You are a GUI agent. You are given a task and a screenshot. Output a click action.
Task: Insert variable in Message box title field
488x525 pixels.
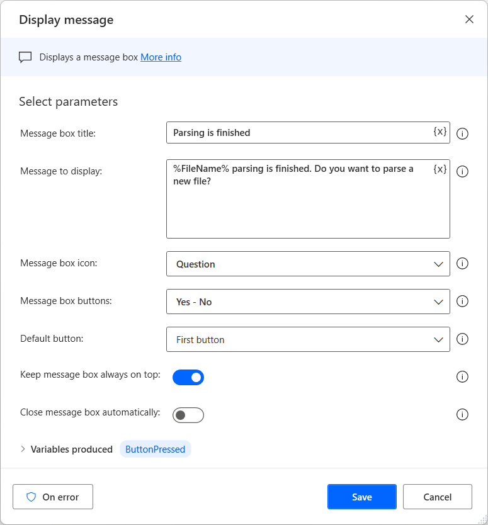click(440, 132)
